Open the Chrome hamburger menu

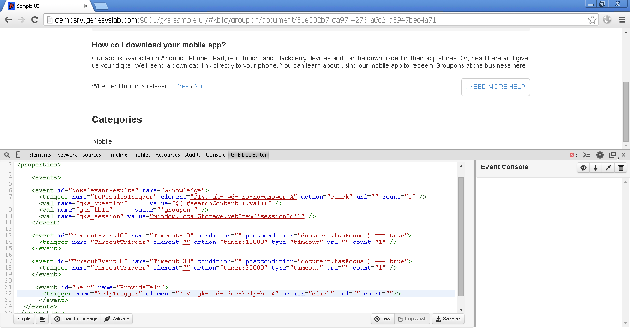[x=621, y=20]
